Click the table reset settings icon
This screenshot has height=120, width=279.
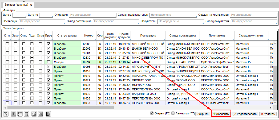click(48, 114)
